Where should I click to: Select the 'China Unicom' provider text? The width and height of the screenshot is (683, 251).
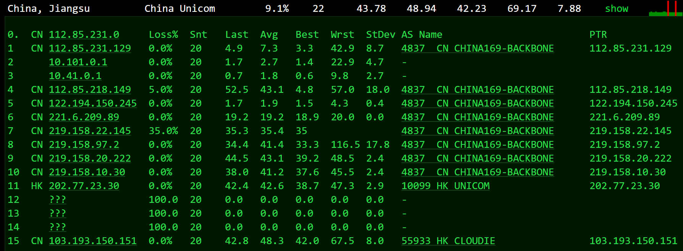[x=180, y=8]
